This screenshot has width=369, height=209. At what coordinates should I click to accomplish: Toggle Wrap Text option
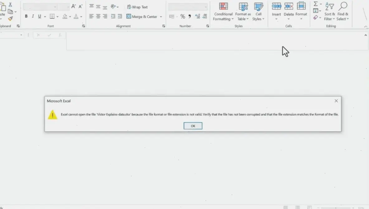click(137, 7)
